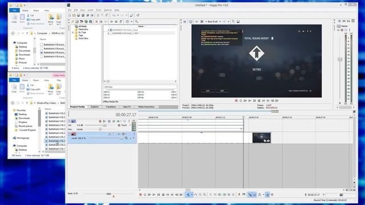The height and width of the screenshot is (205, 365).
Task: Open the Edit menu in Vegas Pro
Action: (x=76, y=10)
